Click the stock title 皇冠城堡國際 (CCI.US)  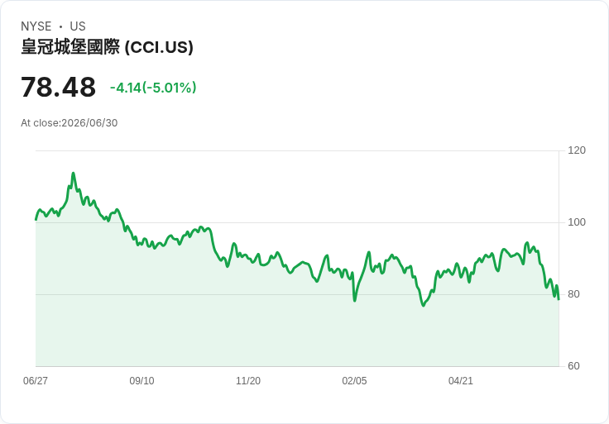click(x=108, y=47)
